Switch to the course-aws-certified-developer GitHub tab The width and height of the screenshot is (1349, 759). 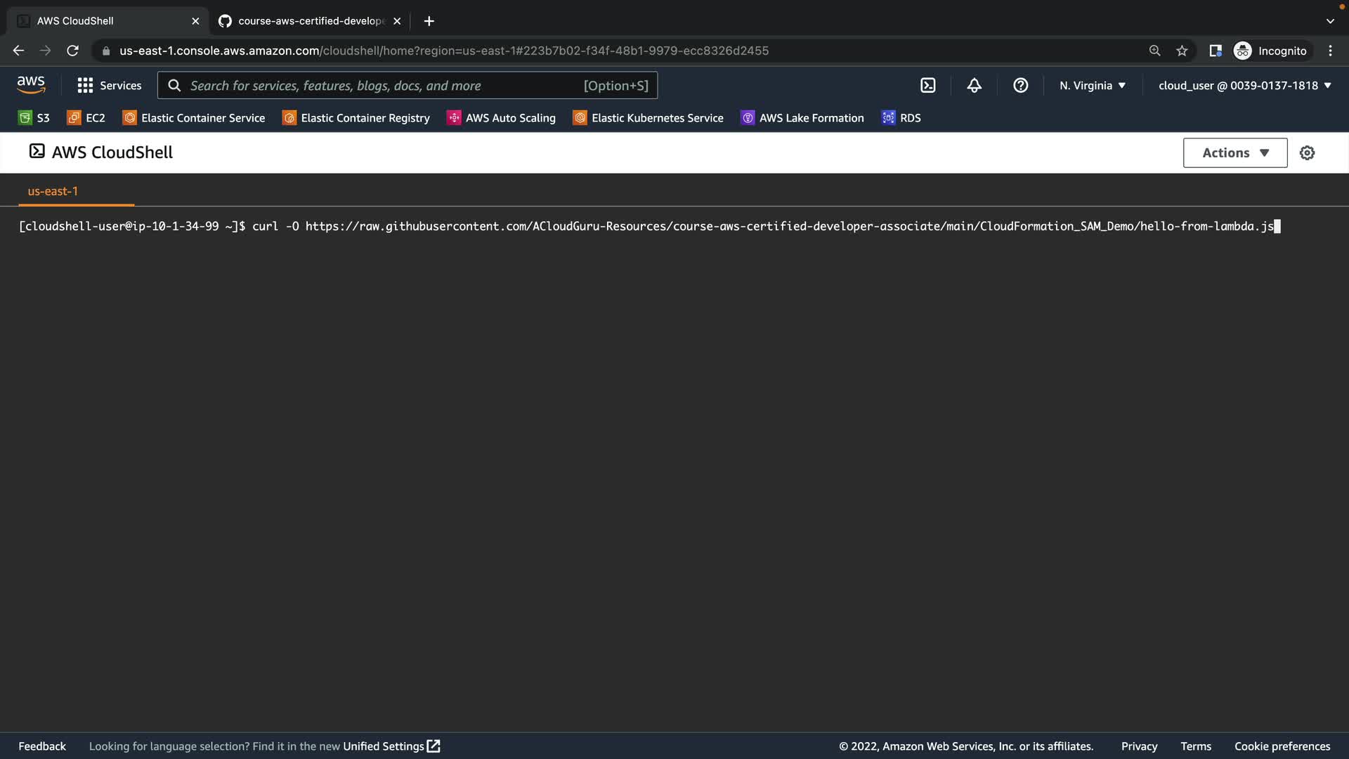tap(309, 21)
